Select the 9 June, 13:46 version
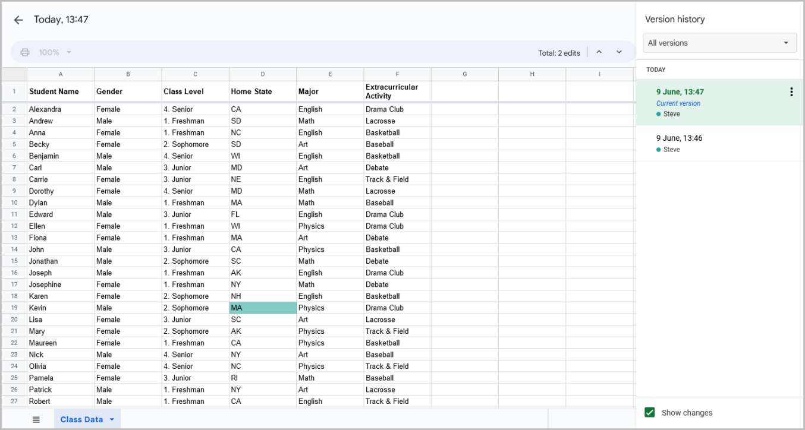The height and width of the screenshot is (430, 805). coord(719,143)
